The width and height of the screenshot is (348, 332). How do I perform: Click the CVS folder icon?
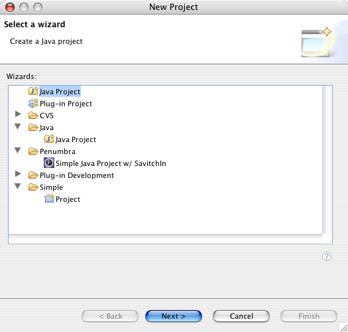point(33,116)
